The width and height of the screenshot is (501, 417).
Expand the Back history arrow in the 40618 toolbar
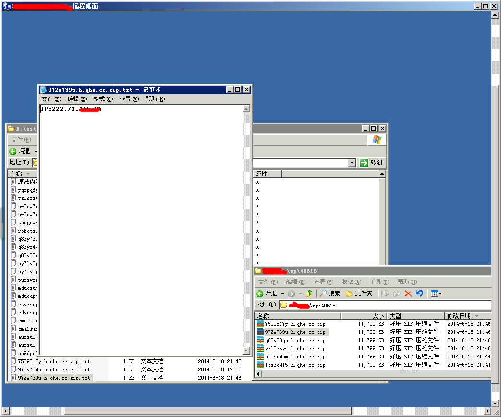[282, 294]
